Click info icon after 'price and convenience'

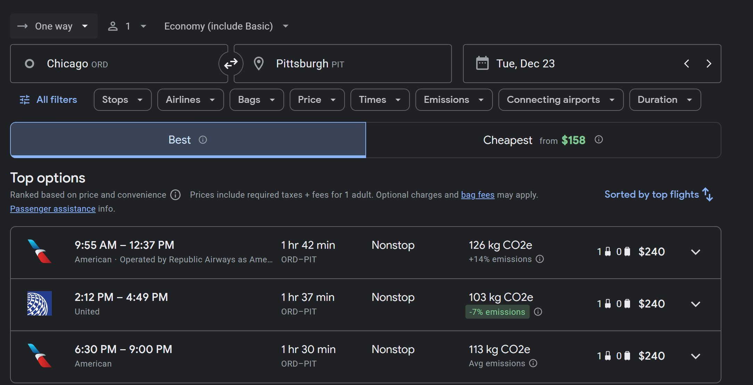175,195
